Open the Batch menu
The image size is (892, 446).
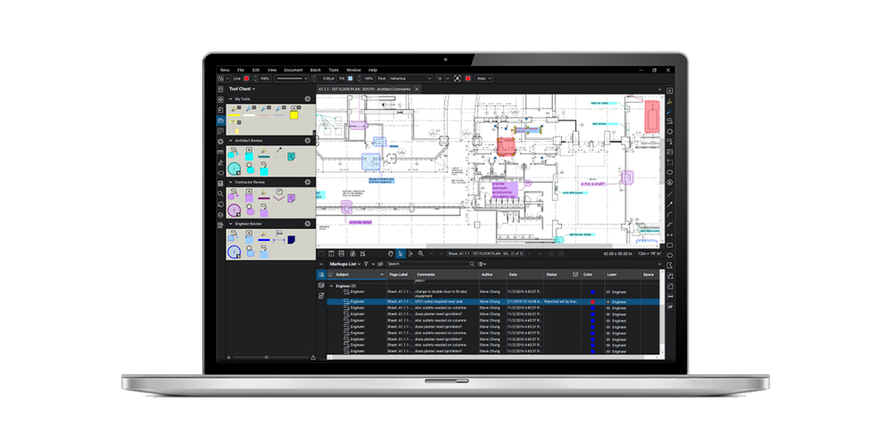[x=315, y=70]
